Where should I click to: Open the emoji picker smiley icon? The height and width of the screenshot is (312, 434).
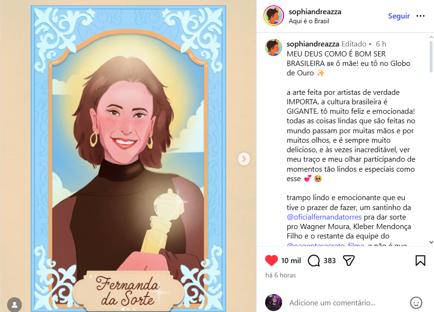[x=416, y=303]
